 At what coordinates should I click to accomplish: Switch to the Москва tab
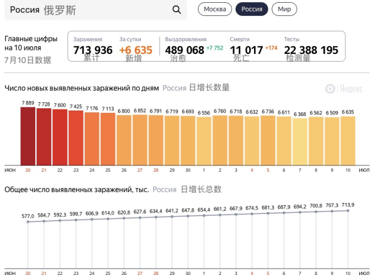tap(215, 9)
